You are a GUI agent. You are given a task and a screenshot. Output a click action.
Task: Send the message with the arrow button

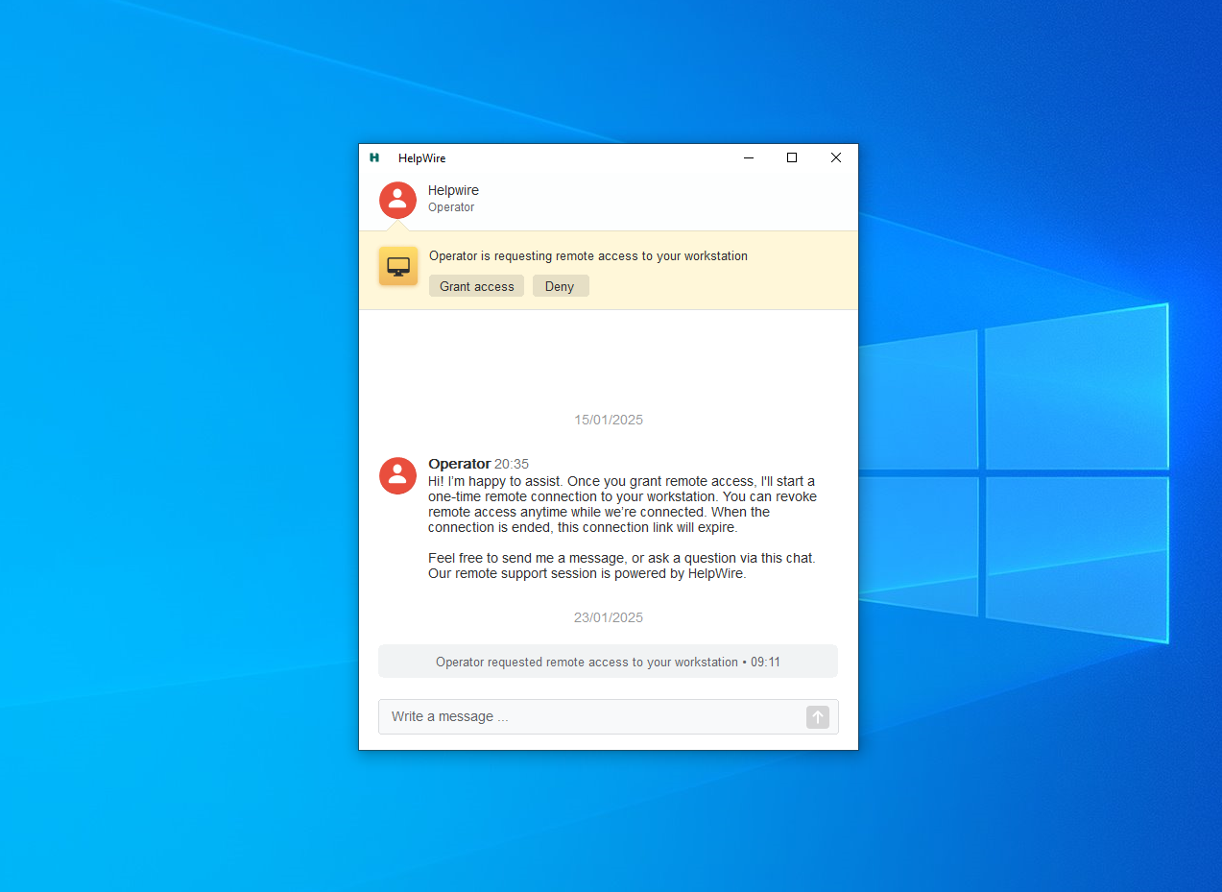pos(818,717)
